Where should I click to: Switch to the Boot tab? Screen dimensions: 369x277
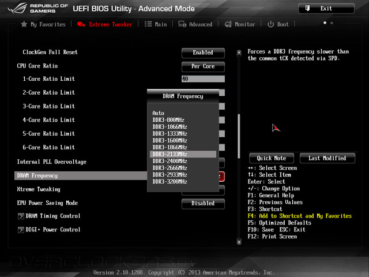point(278,24)
